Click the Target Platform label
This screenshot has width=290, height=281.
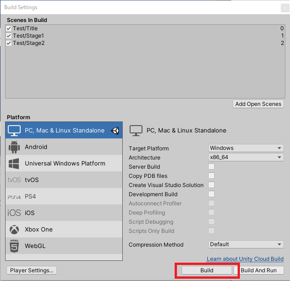149,149
